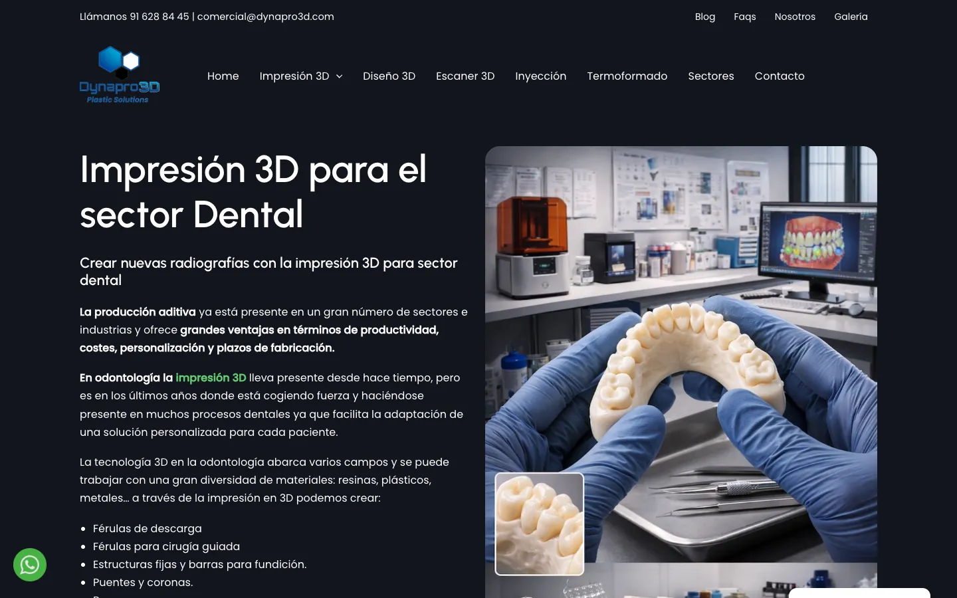The width and height of the screenshot is (957, 598).
Task: Expand the Impresión 3D submenu chevron
Action: coord(340,76)
